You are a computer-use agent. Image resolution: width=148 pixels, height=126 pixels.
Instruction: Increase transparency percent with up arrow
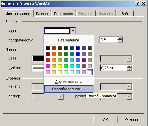coord(120,38)
